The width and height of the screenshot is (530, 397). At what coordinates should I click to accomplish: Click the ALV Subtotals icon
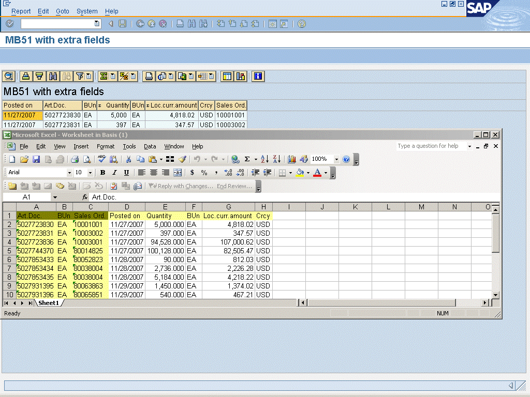click(124, 77)
